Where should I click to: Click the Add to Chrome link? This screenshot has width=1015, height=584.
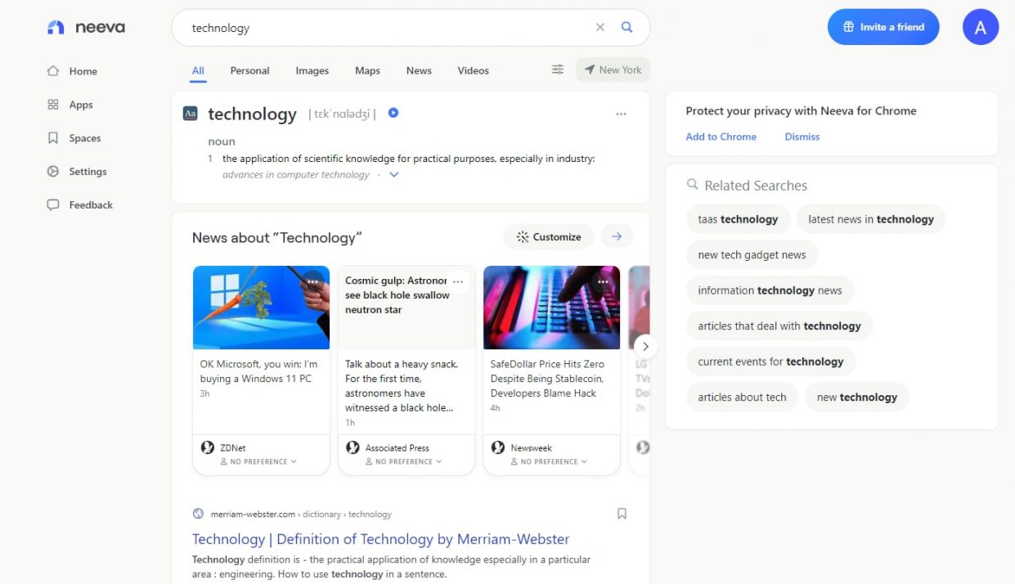coord(721,137)
